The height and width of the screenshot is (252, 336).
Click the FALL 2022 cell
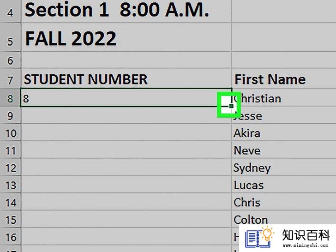coord(126,37)
